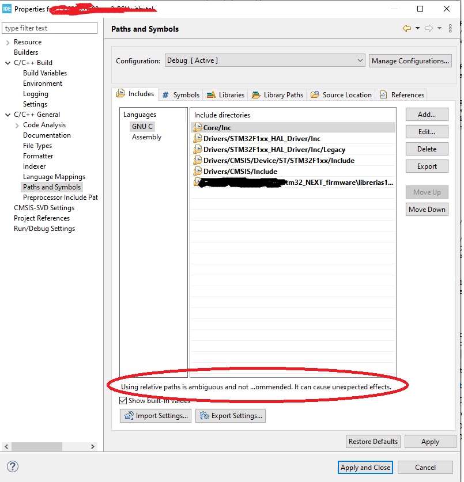Viewport: 464px width, 482px height.
Task: Click the Export Settings button icon
Action: pyautogui.click(x=205, y=415)
